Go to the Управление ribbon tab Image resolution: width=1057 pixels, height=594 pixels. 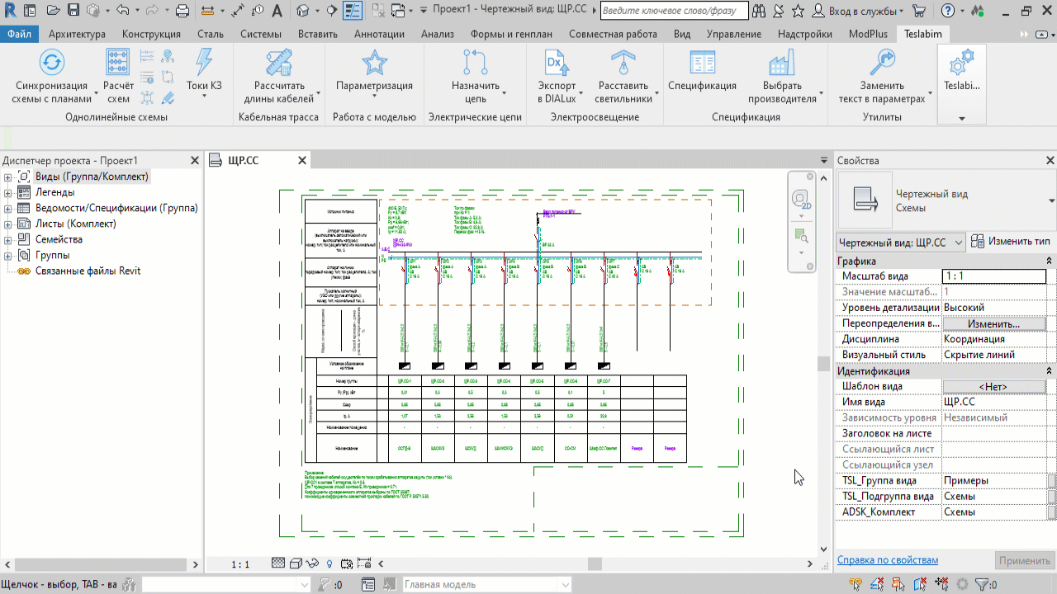[x=734, y=34]
